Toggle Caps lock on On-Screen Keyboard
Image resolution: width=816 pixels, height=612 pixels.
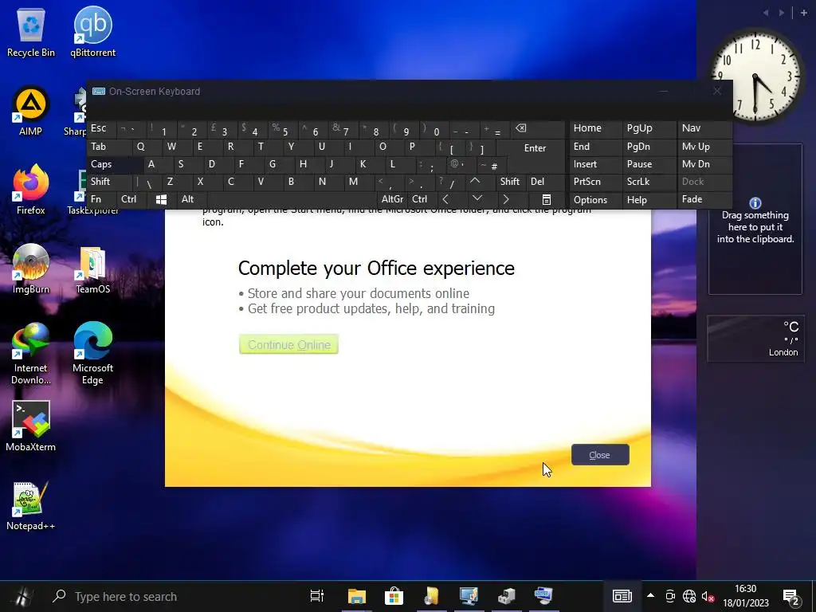115,164
